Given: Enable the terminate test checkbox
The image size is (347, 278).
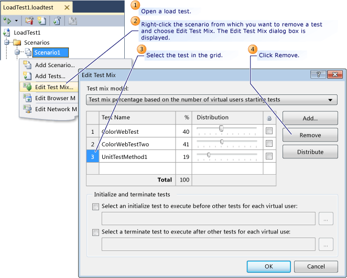Looking at the screenshot, I should (95, 232).
